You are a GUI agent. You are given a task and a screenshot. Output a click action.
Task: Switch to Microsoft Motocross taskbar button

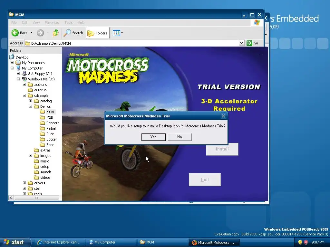tap(214, 242)
